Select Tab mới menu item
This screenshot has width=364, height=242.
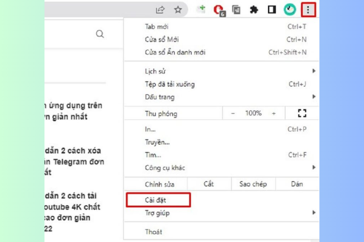(221, 27)
